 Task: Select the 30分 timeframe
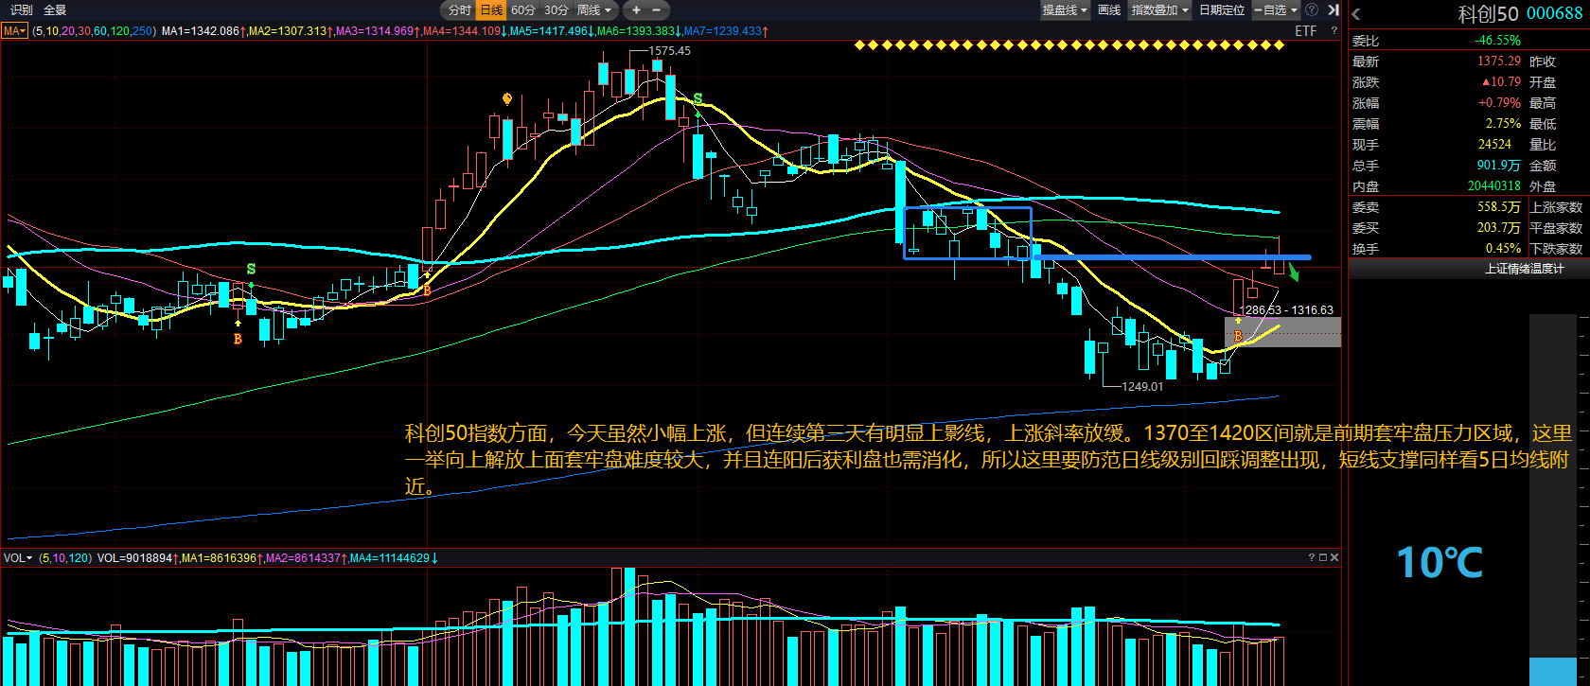[x=556, y=10]
